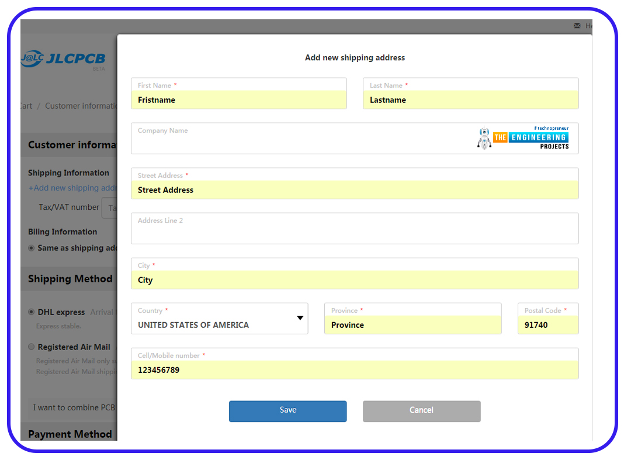Select the DHL express radio button

tap(31, 312)
